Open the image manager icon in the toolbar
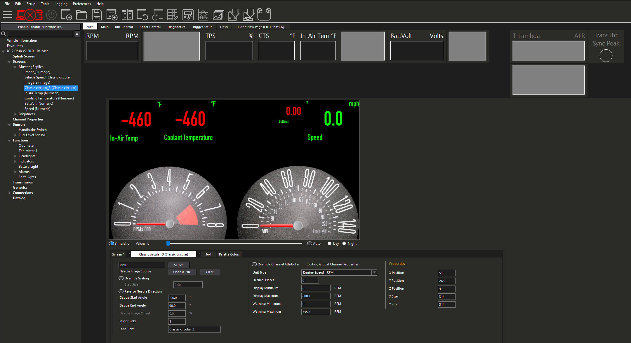The image size is (631, 343). 218,14
